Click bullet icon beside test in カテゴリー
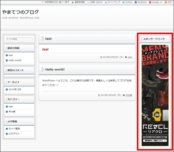This screenshot has width=174, height=152. [7, 107]
